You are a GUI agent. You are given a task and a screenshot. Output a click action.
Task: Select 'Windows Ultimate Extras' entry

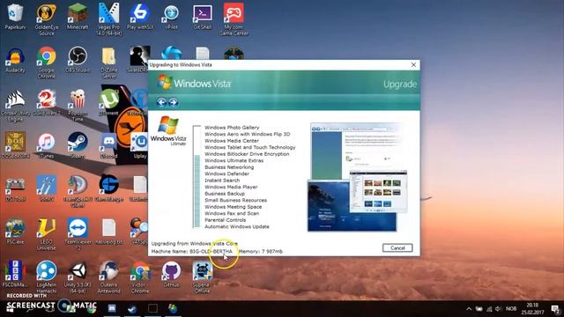[x=234, y=160]
